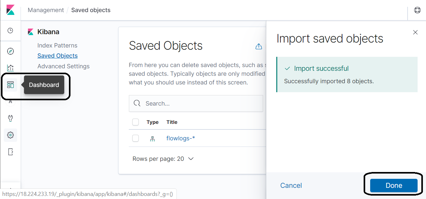Close the Import saved objects flyout

pyautogui.click(x=415, y=32)
